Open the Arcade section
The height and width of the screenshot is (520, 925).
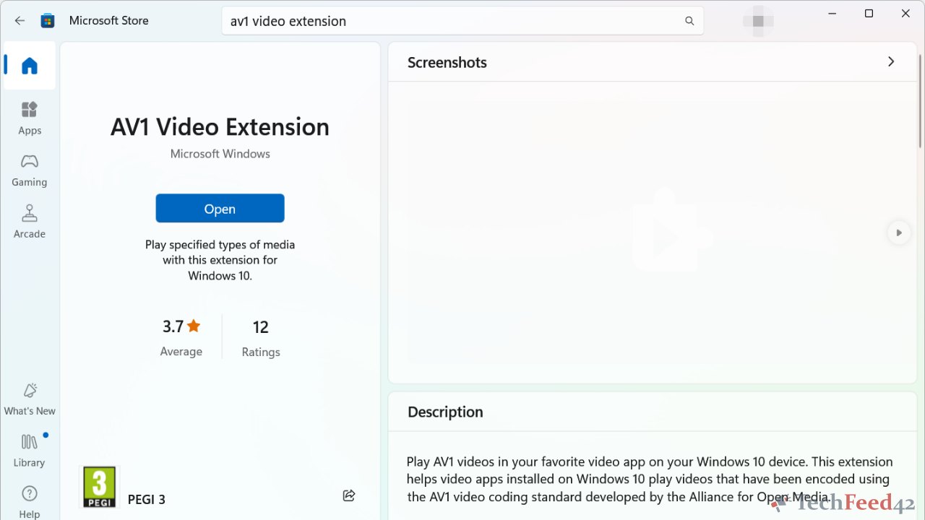click(x=30, y=222)
